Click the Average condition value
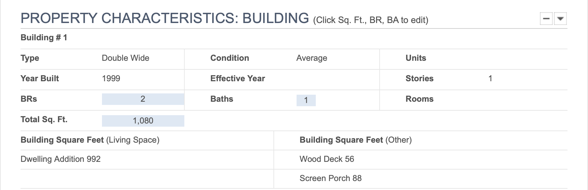The height and width of the screenshot is (190, 588). pos(312,58)
